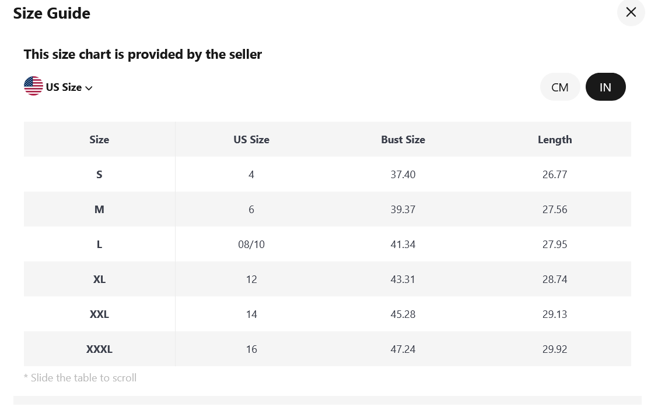This screenshot has height=414, width=651.
Task: Click the US Size column header
Action: 251,140
